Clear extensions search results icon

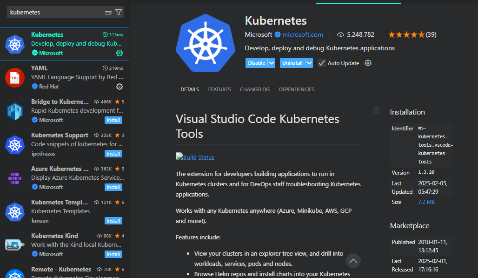click(108, 12)
